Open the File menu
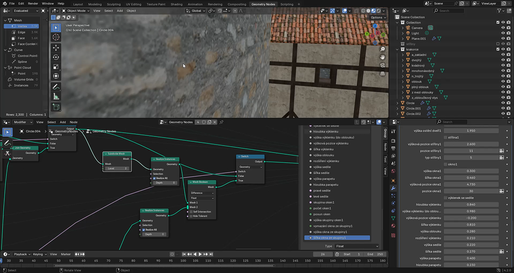Image resolution: width=514 pixels, height=273 pixels. click(12, 4)
